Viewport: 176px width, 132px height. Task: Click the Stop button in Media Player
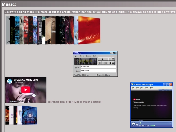137,125
